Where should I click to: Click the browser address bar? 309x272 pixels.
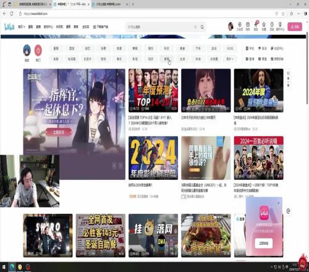[x=144, y=14]
